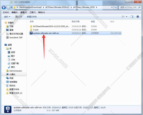
Task: Click ACDSee.Ultimate.2019v12 in the address path
Action: coord(57,7)
